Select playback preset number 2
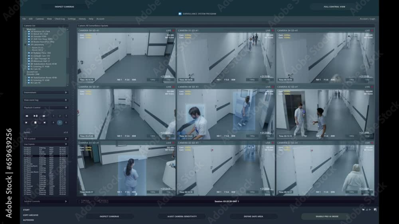Screen dimensions: 399x224 (60, 116)
